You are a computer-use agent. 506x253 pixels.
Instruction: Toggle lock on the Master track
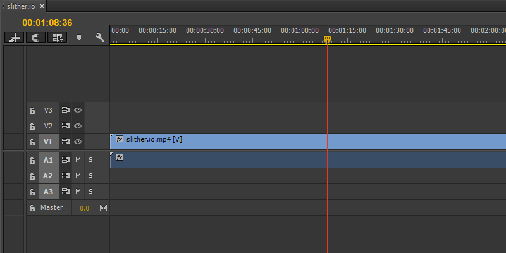(x=32, y=208)
